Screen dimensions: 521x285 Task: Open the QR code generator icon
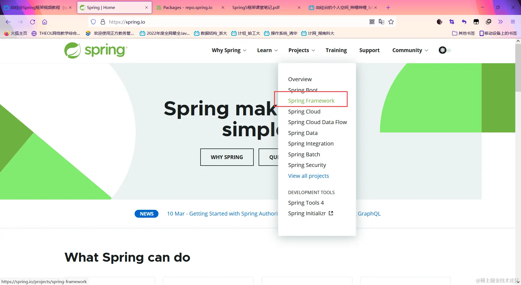[x=372, y=22]
